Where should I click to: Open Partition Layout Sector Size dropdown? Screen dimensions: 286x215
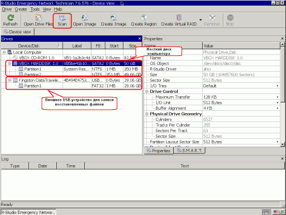[278, 142]
